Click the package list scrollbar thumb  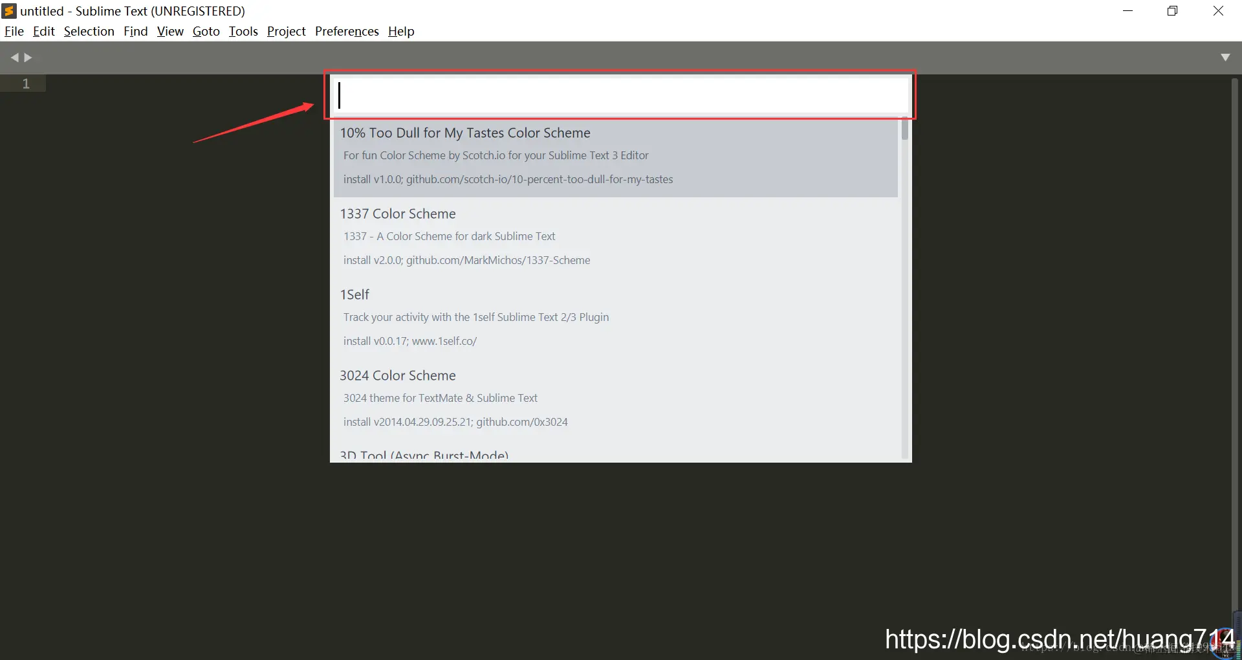tap(905, 129)
